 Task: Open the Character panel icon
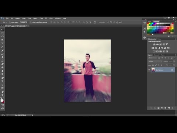click(145, 28)
